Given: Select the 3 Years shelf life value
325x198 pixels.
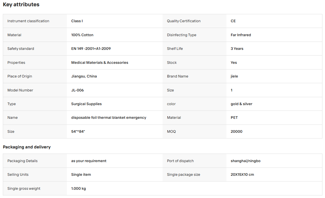Looking at the screenshot, I should 237,48.
